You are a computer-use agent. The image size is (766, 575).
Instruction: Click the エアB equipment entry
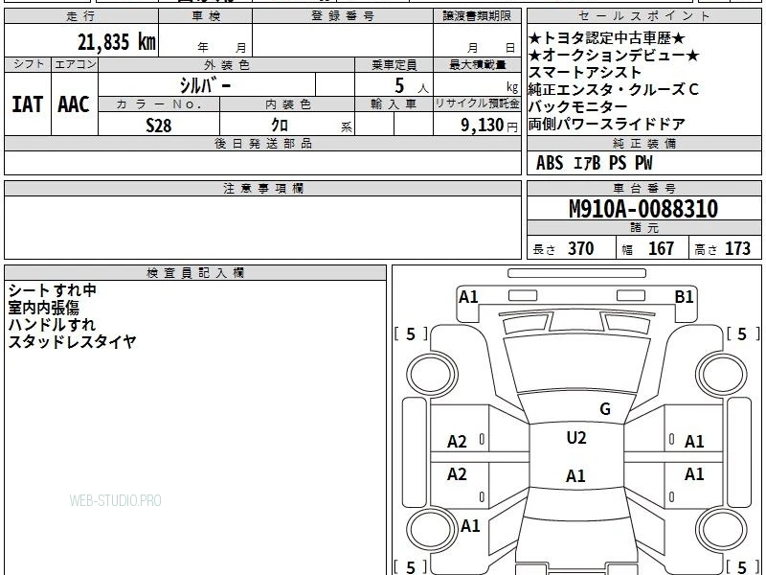click(586, 163)
